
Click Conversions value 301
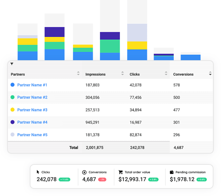coord(177,122)
